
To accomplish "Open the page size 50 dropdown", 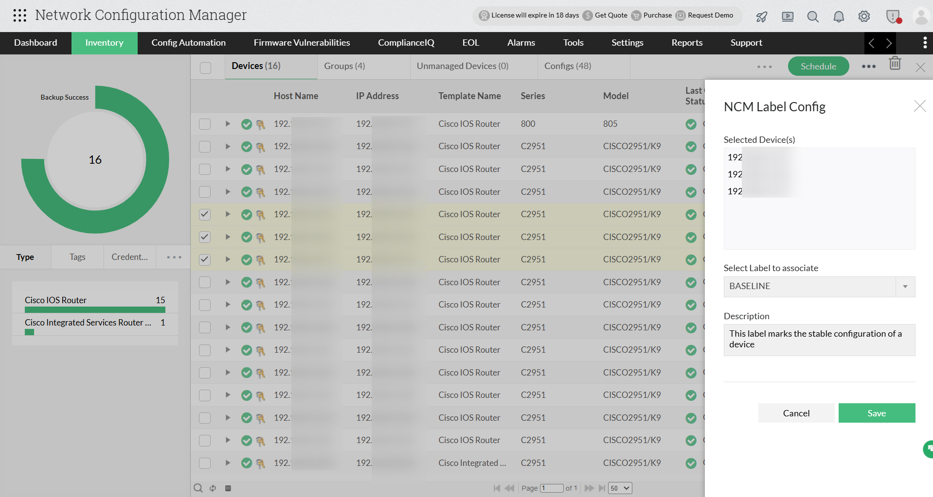I will [x=619, y=488].
